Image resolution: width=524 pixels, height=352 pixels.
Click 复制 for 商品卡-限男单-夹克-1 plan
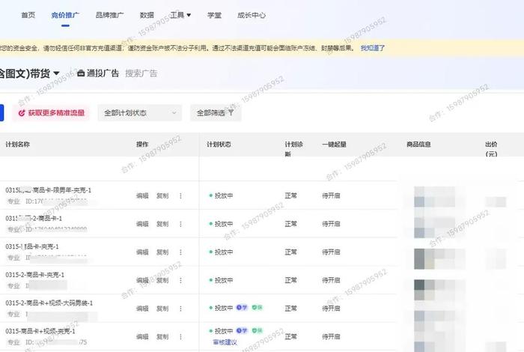coord(162,196)
